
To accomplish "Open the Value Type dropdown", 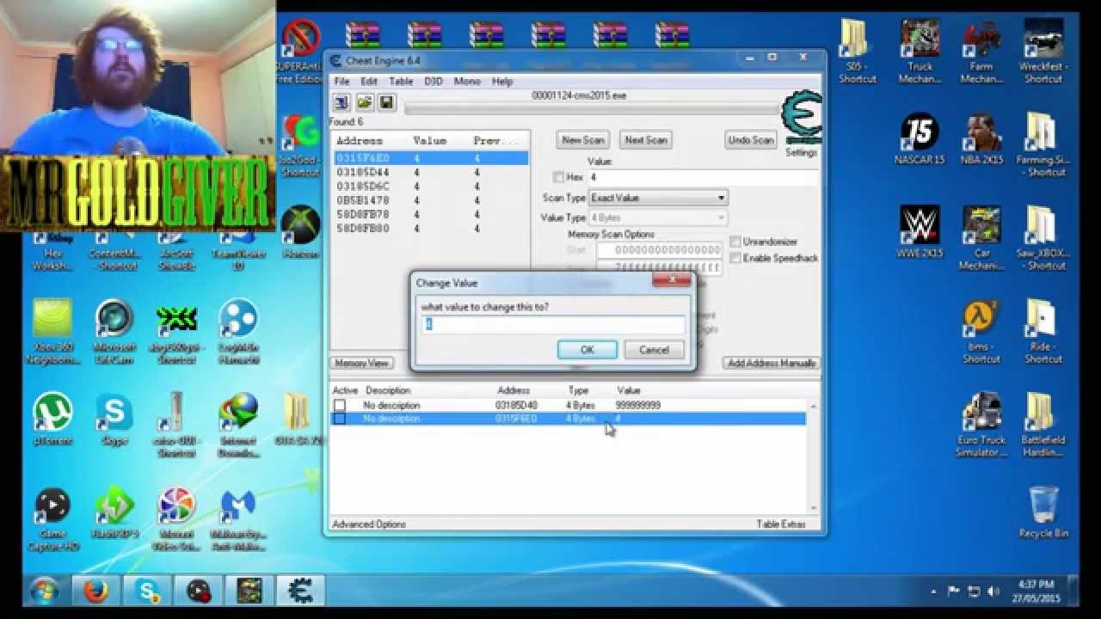I will (x=658, y=218).
